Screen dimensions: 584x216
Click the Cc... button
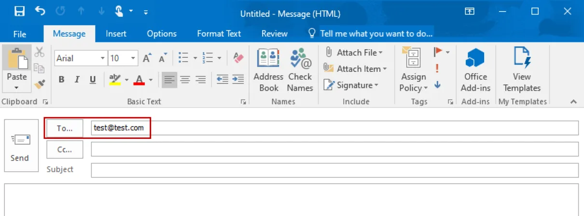tap(65, 149)
